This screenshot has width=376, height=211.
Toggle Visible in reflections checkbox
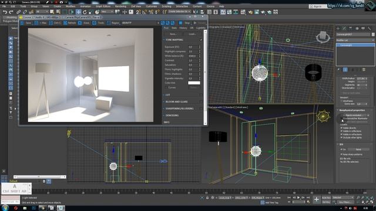click(x=341, y=131)
